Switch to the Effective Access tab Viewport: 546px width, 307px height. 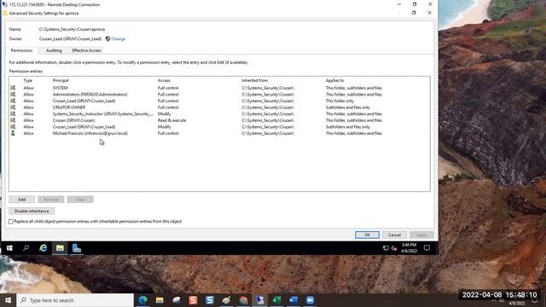point(86,50)
